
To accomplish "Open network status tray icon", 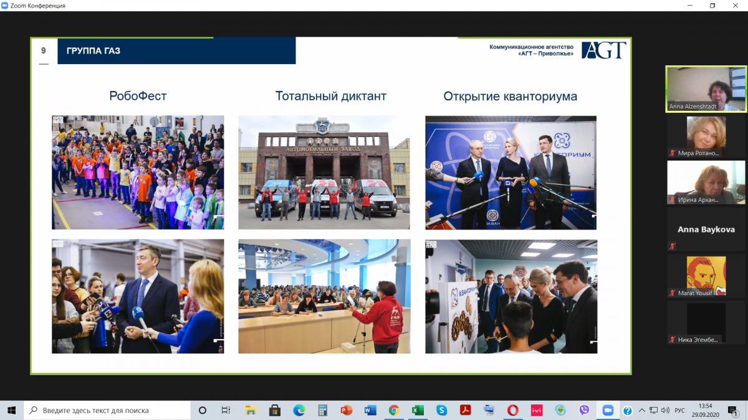I will 653,410.
